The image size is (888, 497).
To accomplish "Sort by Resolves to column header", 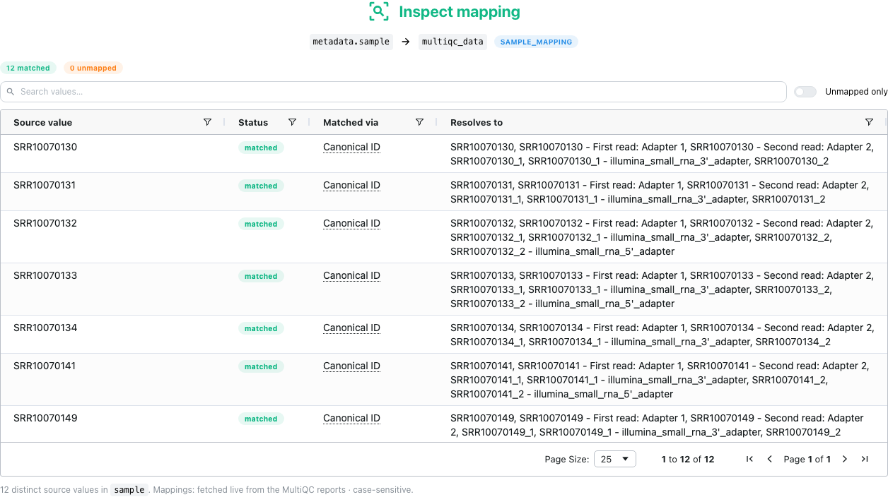I will click(477, 122).
